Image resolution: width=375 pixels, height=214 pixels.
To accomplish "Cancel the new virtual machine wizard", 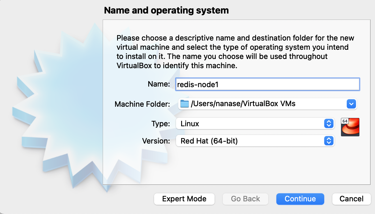I will point(351,199).
